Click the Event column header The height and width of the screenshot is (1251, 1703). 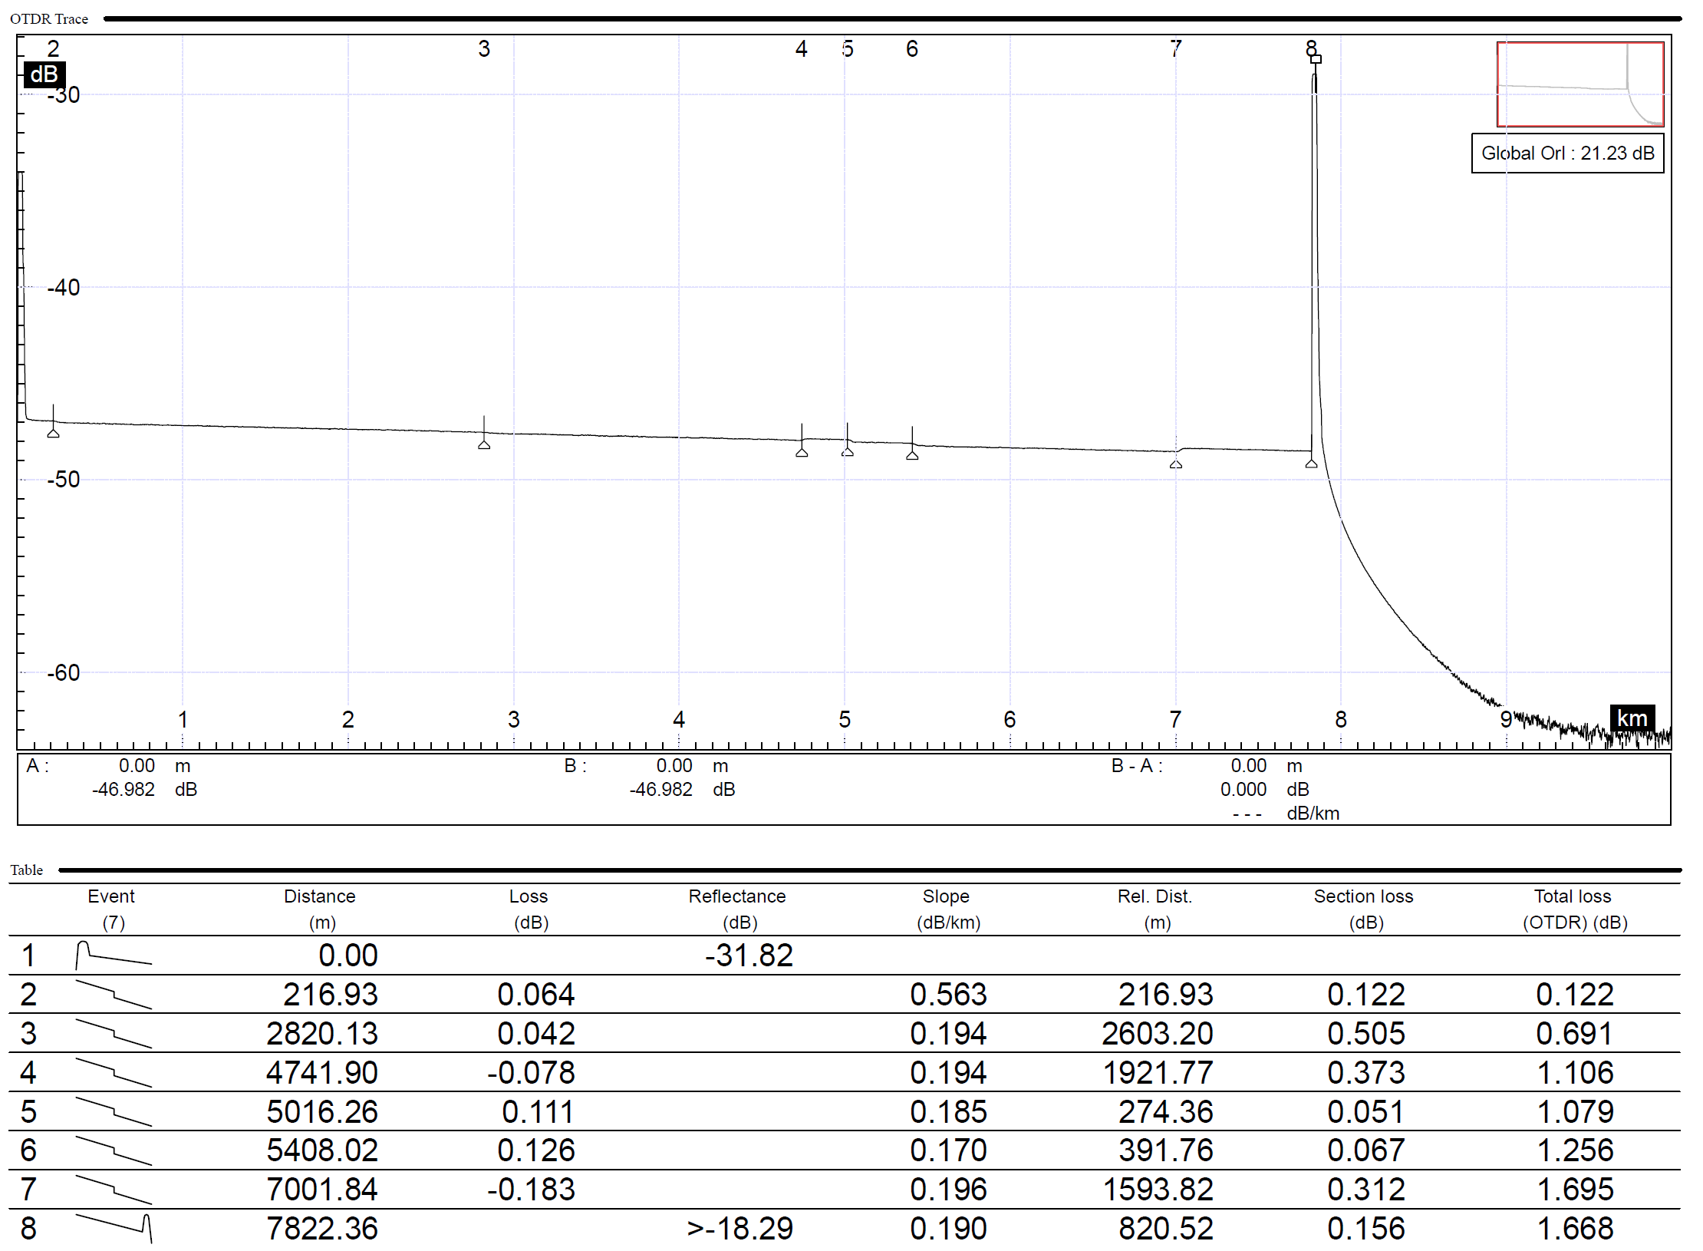[111, 909]
